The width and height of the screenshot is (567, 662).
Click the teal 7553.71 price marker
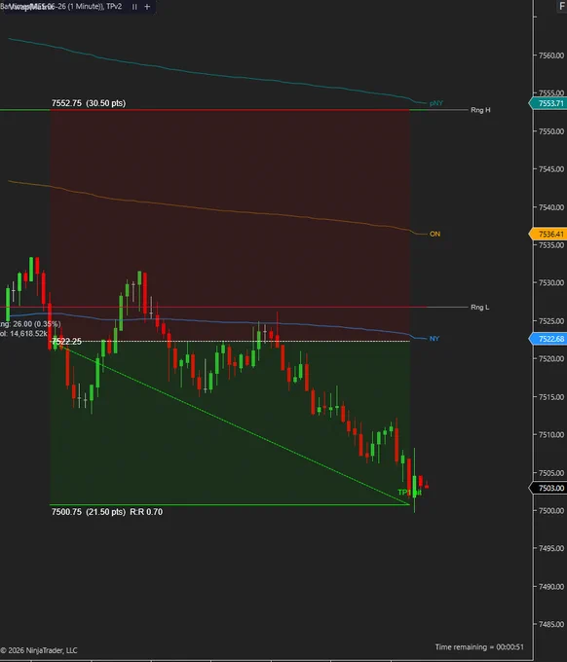tap(548, 103)
